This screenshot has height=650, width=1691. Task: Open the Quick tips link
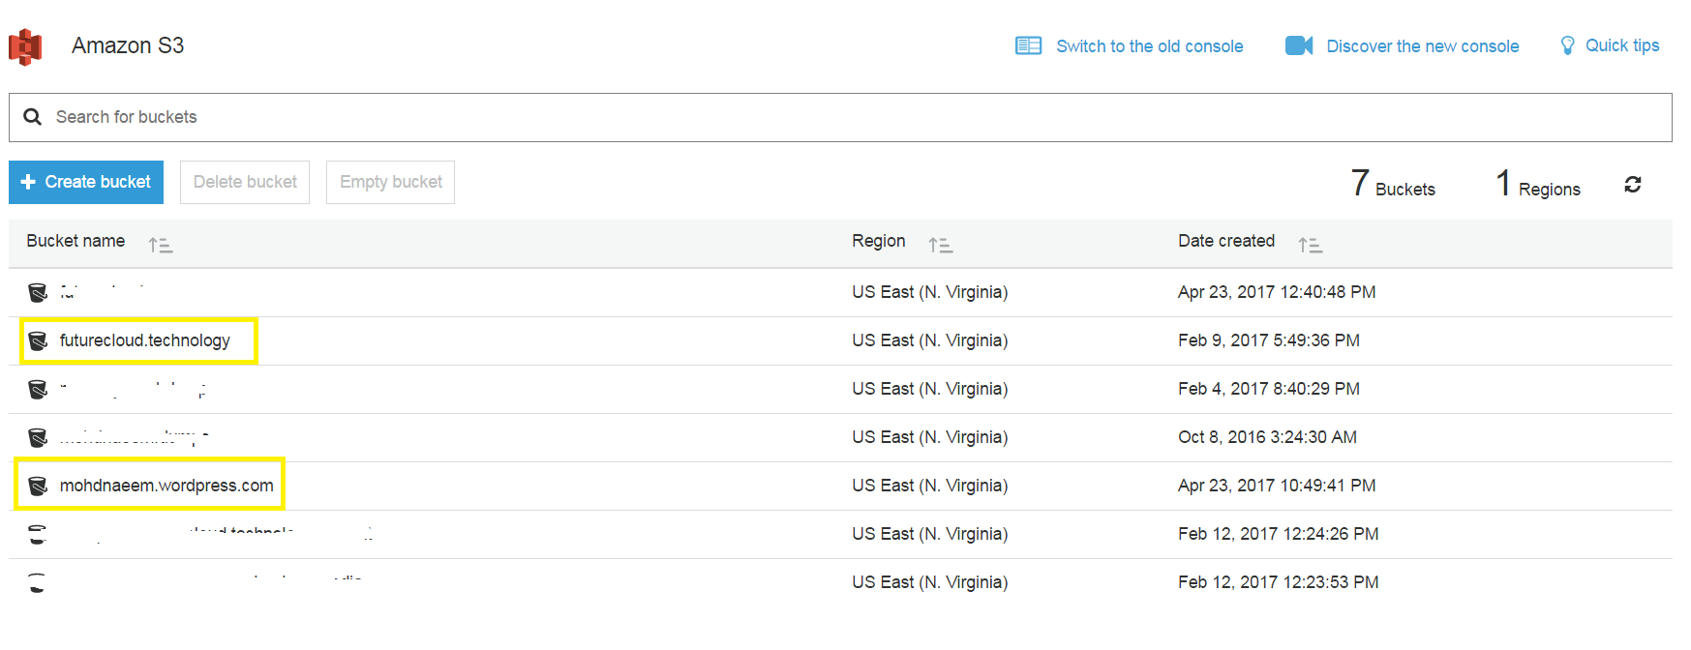[1622, 45]
